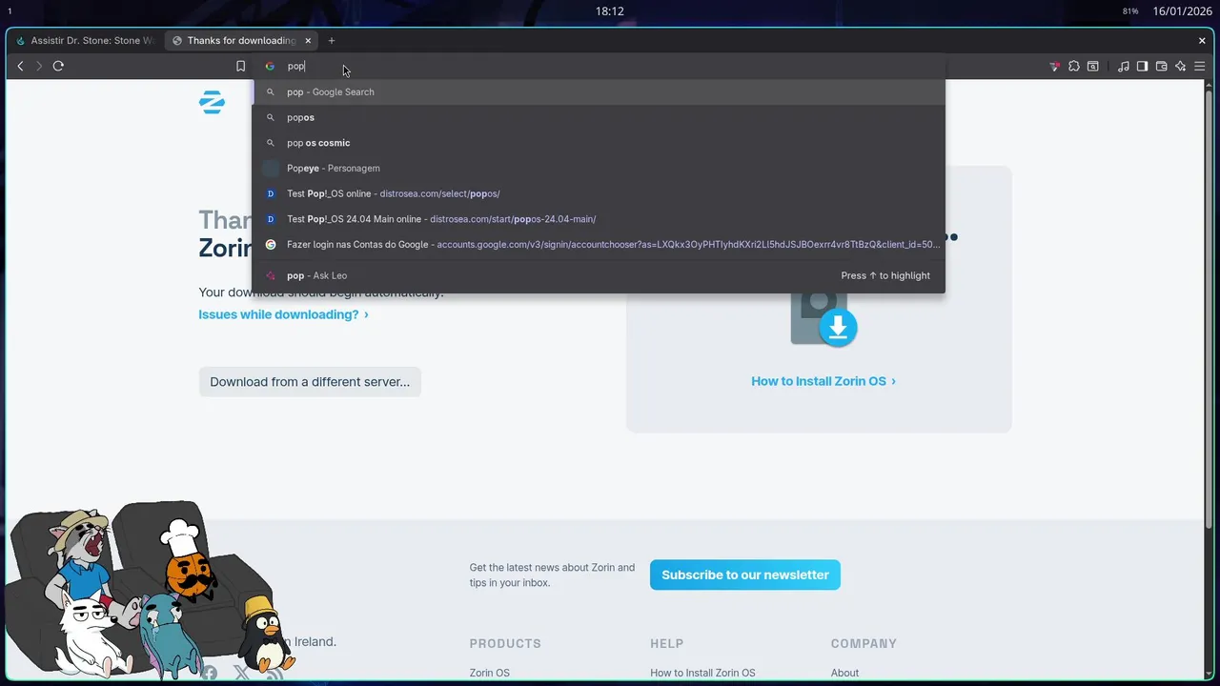Select the Thanks for downloading tab
Viewport: 1220px width, 686px height.
click(242, 41)
